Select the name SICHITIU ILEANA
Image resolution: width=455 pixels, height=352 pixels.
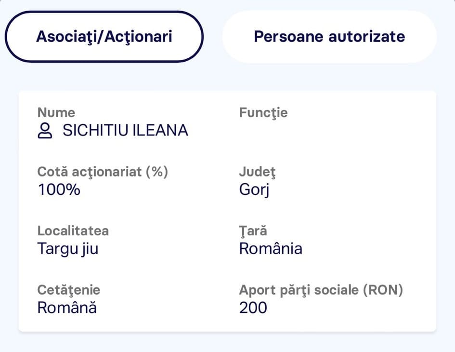(125, 130)
